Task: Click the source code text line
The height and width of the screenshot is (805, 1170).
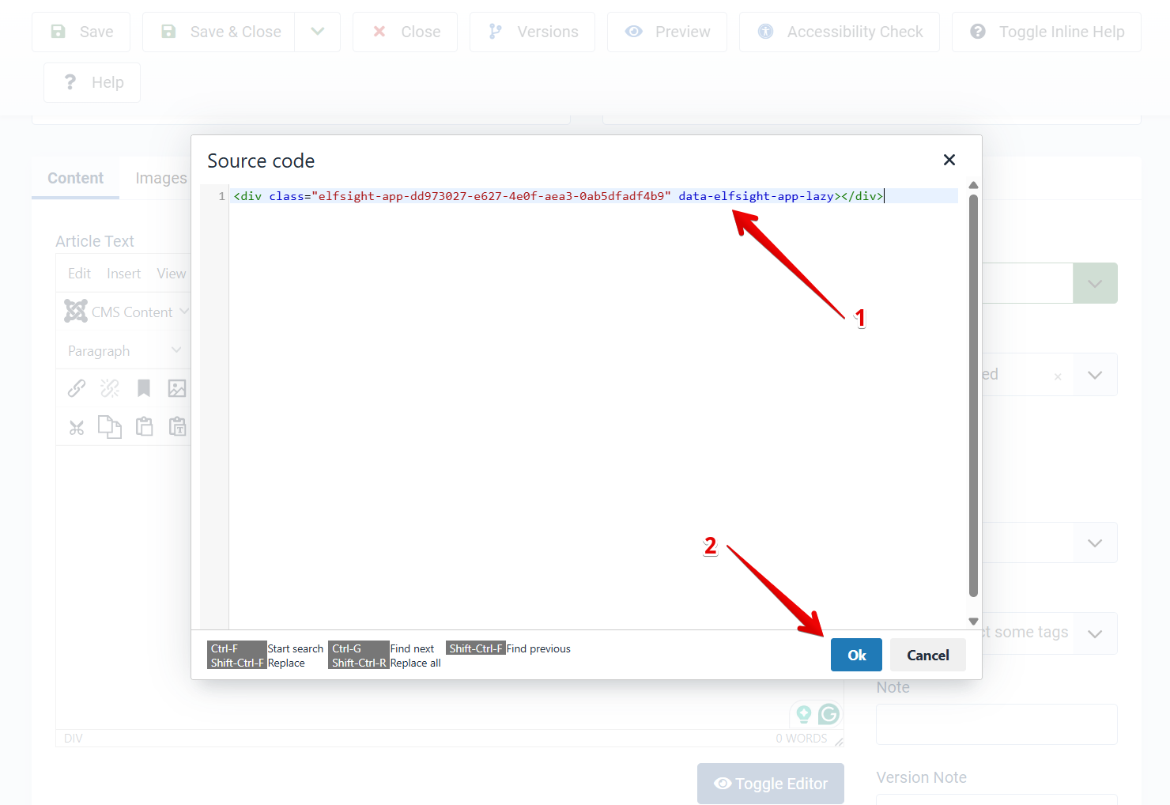Action: (x=558, y=196)
